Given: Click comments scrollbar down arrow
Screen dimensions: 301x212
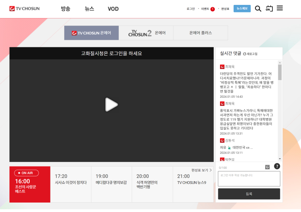Looking at the screenshot, I should click(x=280, y=159).
